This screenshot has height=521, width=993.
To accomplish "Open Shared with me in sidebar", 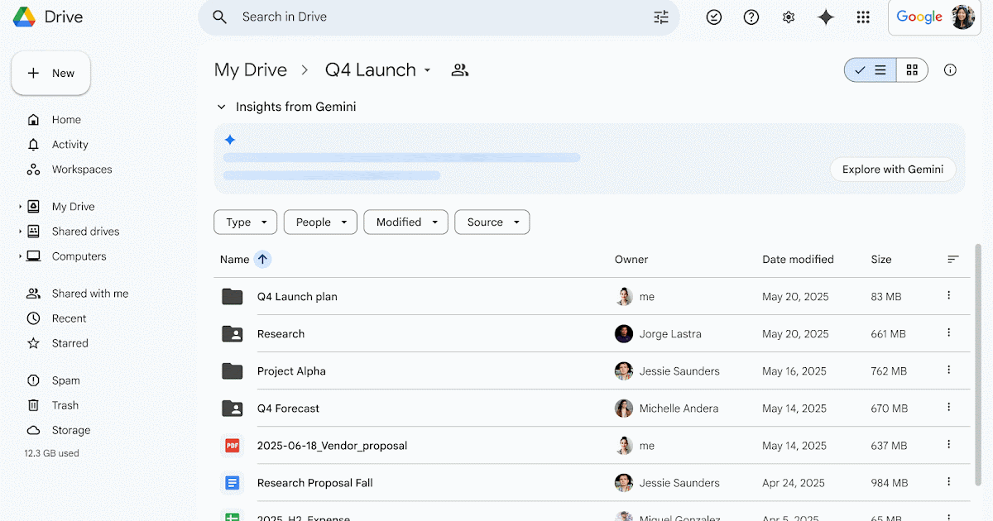I will (89, 294).
